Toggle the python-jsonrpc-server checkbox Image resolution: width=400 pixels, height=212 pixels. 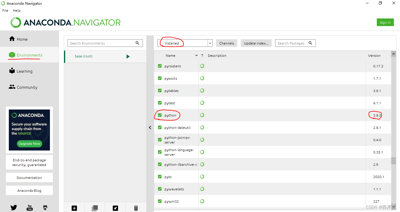pos(160,140)
